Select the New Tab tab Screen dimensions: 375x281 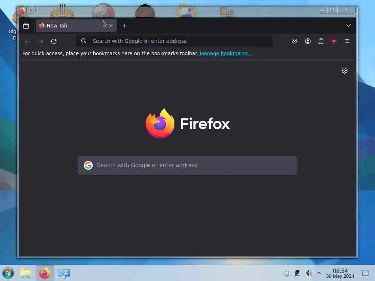coord(76,26)
